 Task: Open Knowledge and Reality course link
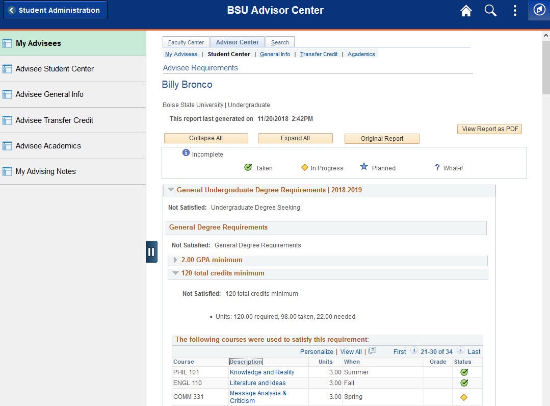tap(262, 372)
